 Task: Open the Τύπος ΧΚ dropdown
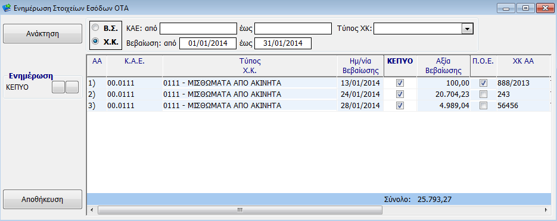(x=468, y=29)
